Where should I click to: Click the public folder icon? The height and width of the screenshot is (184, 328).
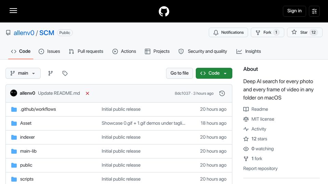[x=14, y=165]
